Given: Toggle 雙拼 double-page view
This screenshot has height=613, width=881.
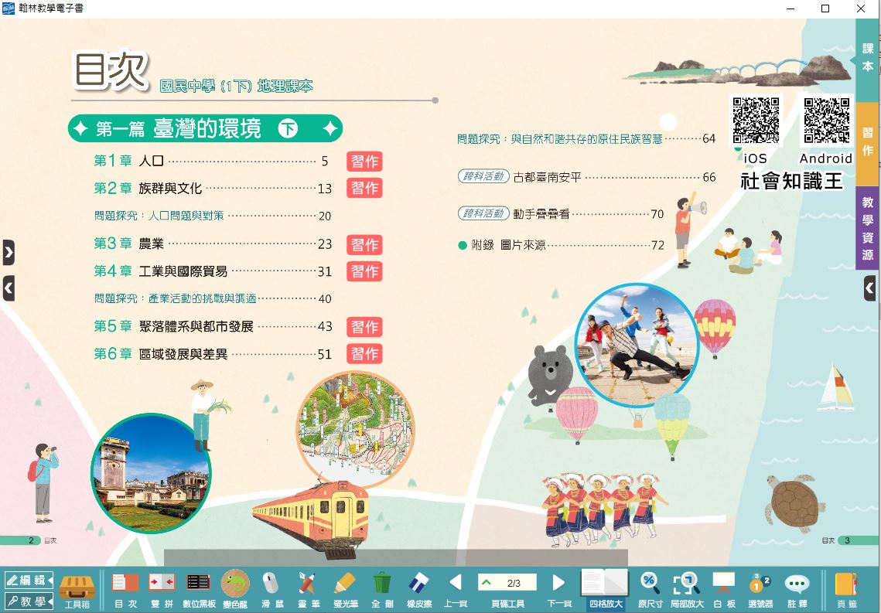Looking at the screenshot, I should coord(162,589).
